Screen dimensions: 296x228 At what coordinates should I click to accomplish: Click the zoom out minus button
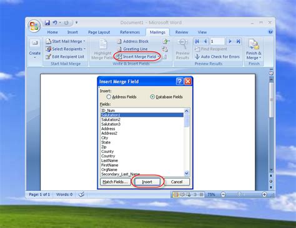pyautogui.click(x=223, y=194)
